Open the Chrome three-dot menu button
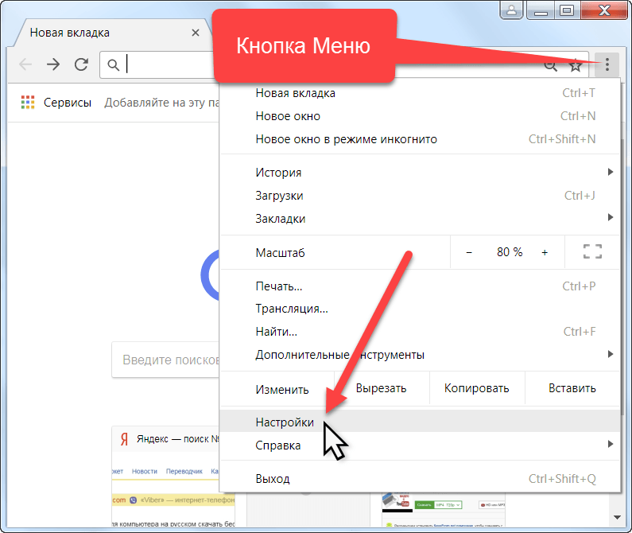Screen dimensions: 632x533 607,64
